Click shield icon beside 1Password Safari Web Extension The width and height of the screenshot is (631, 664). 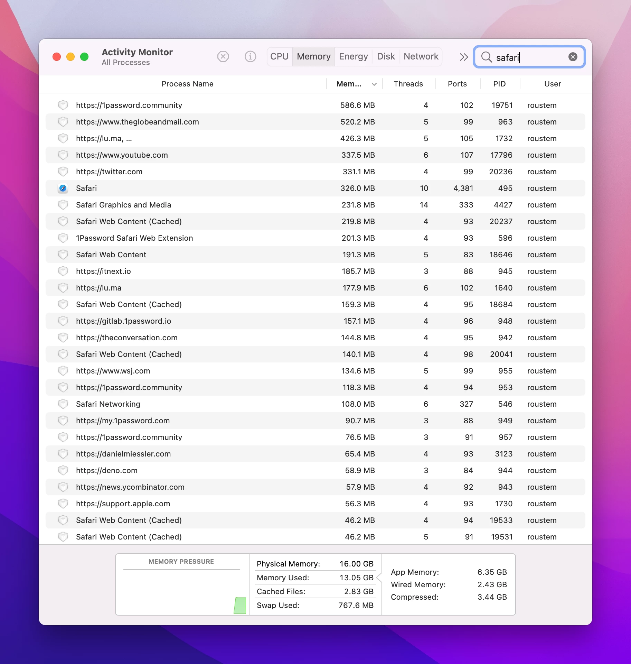pyautogui.click(x=63, y=238)
